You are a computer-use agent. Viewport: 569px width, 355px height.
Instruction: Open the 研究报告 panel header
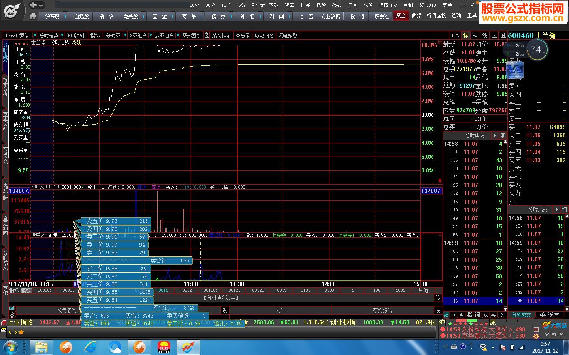pyautogui.click(x=382, y=310)
